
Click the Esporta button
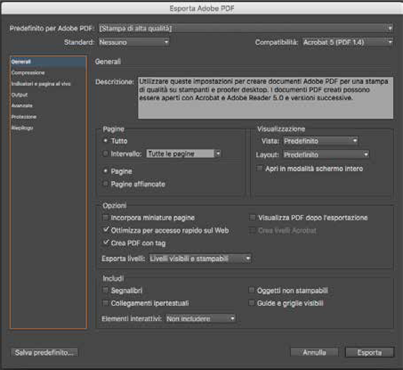pyautogui.click(x=369, y=352)
